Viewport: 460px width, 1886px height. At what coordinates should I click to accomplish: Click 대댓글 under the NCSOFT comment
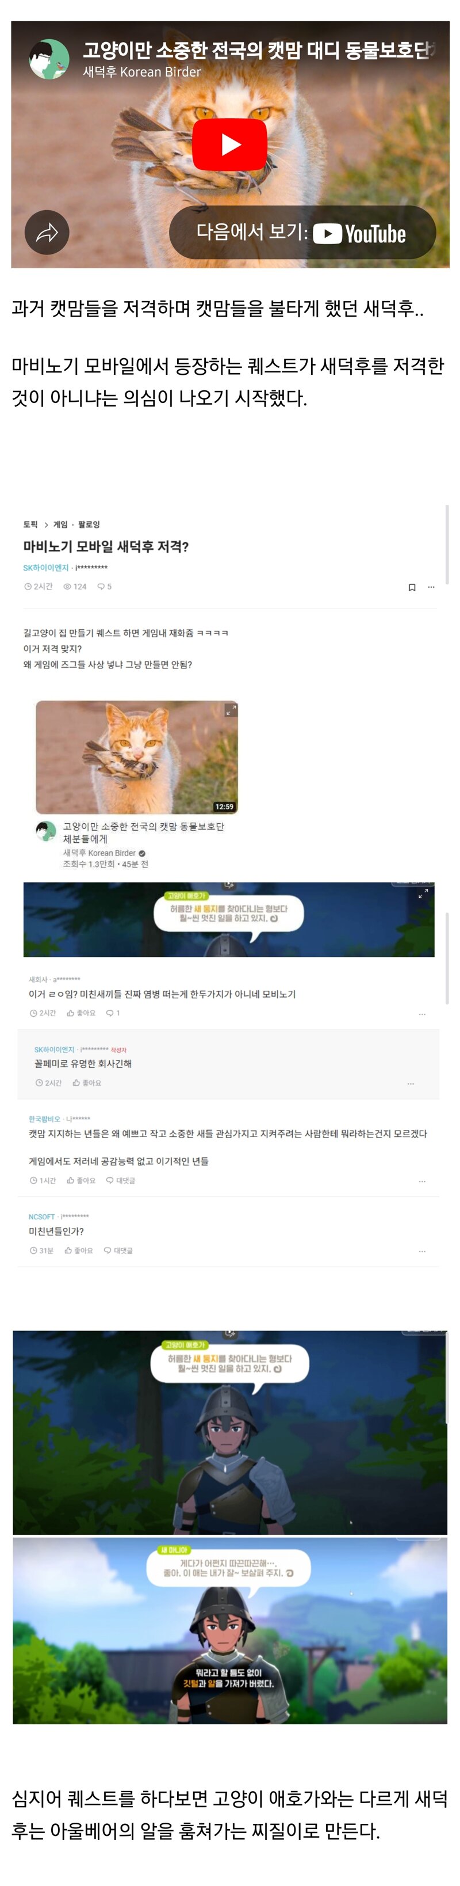[118, 1250]
